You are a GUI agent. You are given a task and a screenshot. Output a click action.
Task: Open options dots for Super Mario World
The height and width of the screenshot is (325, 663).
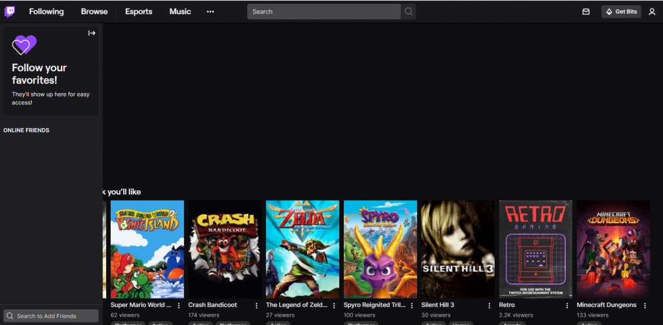pyautogui.click(x=179, y=306)
